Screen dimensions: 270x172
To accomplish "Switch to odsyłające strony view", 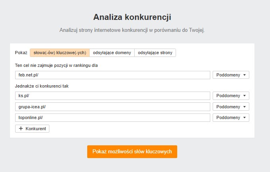I will pyautogui.click(x=155, y=53).
